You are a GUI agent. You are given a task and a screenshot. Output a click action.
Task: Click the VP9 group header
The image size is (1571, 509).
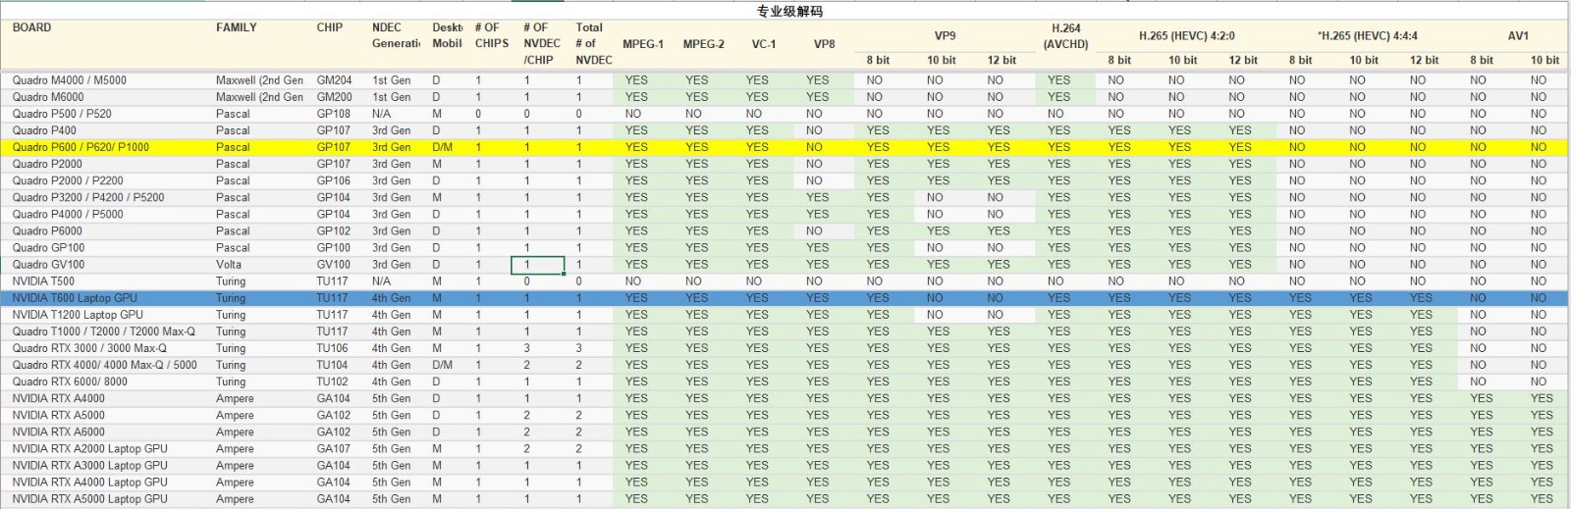coord(945,36)
